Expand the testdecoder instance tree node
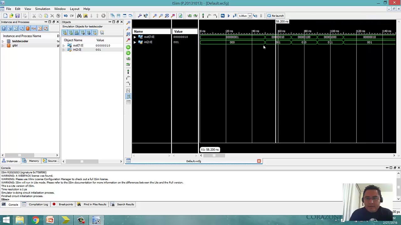Viewport: 401px width, 225px height. pyautogui.click(x=3, y=41)
